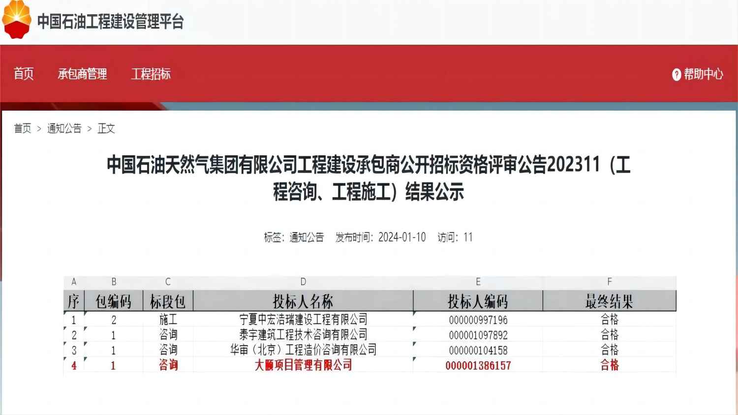The height and width of the screenshot is (415, 738).
Task: Open the 工程招标 menu
Action: 151,74
